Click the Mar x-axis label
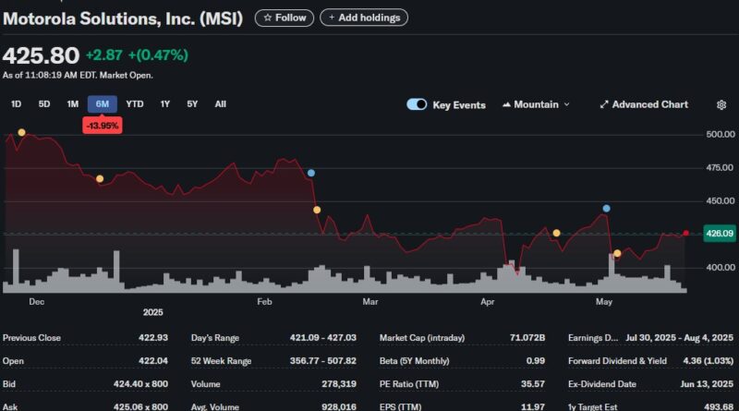This screenshot has width=739, height=411. tap(370, 302)
